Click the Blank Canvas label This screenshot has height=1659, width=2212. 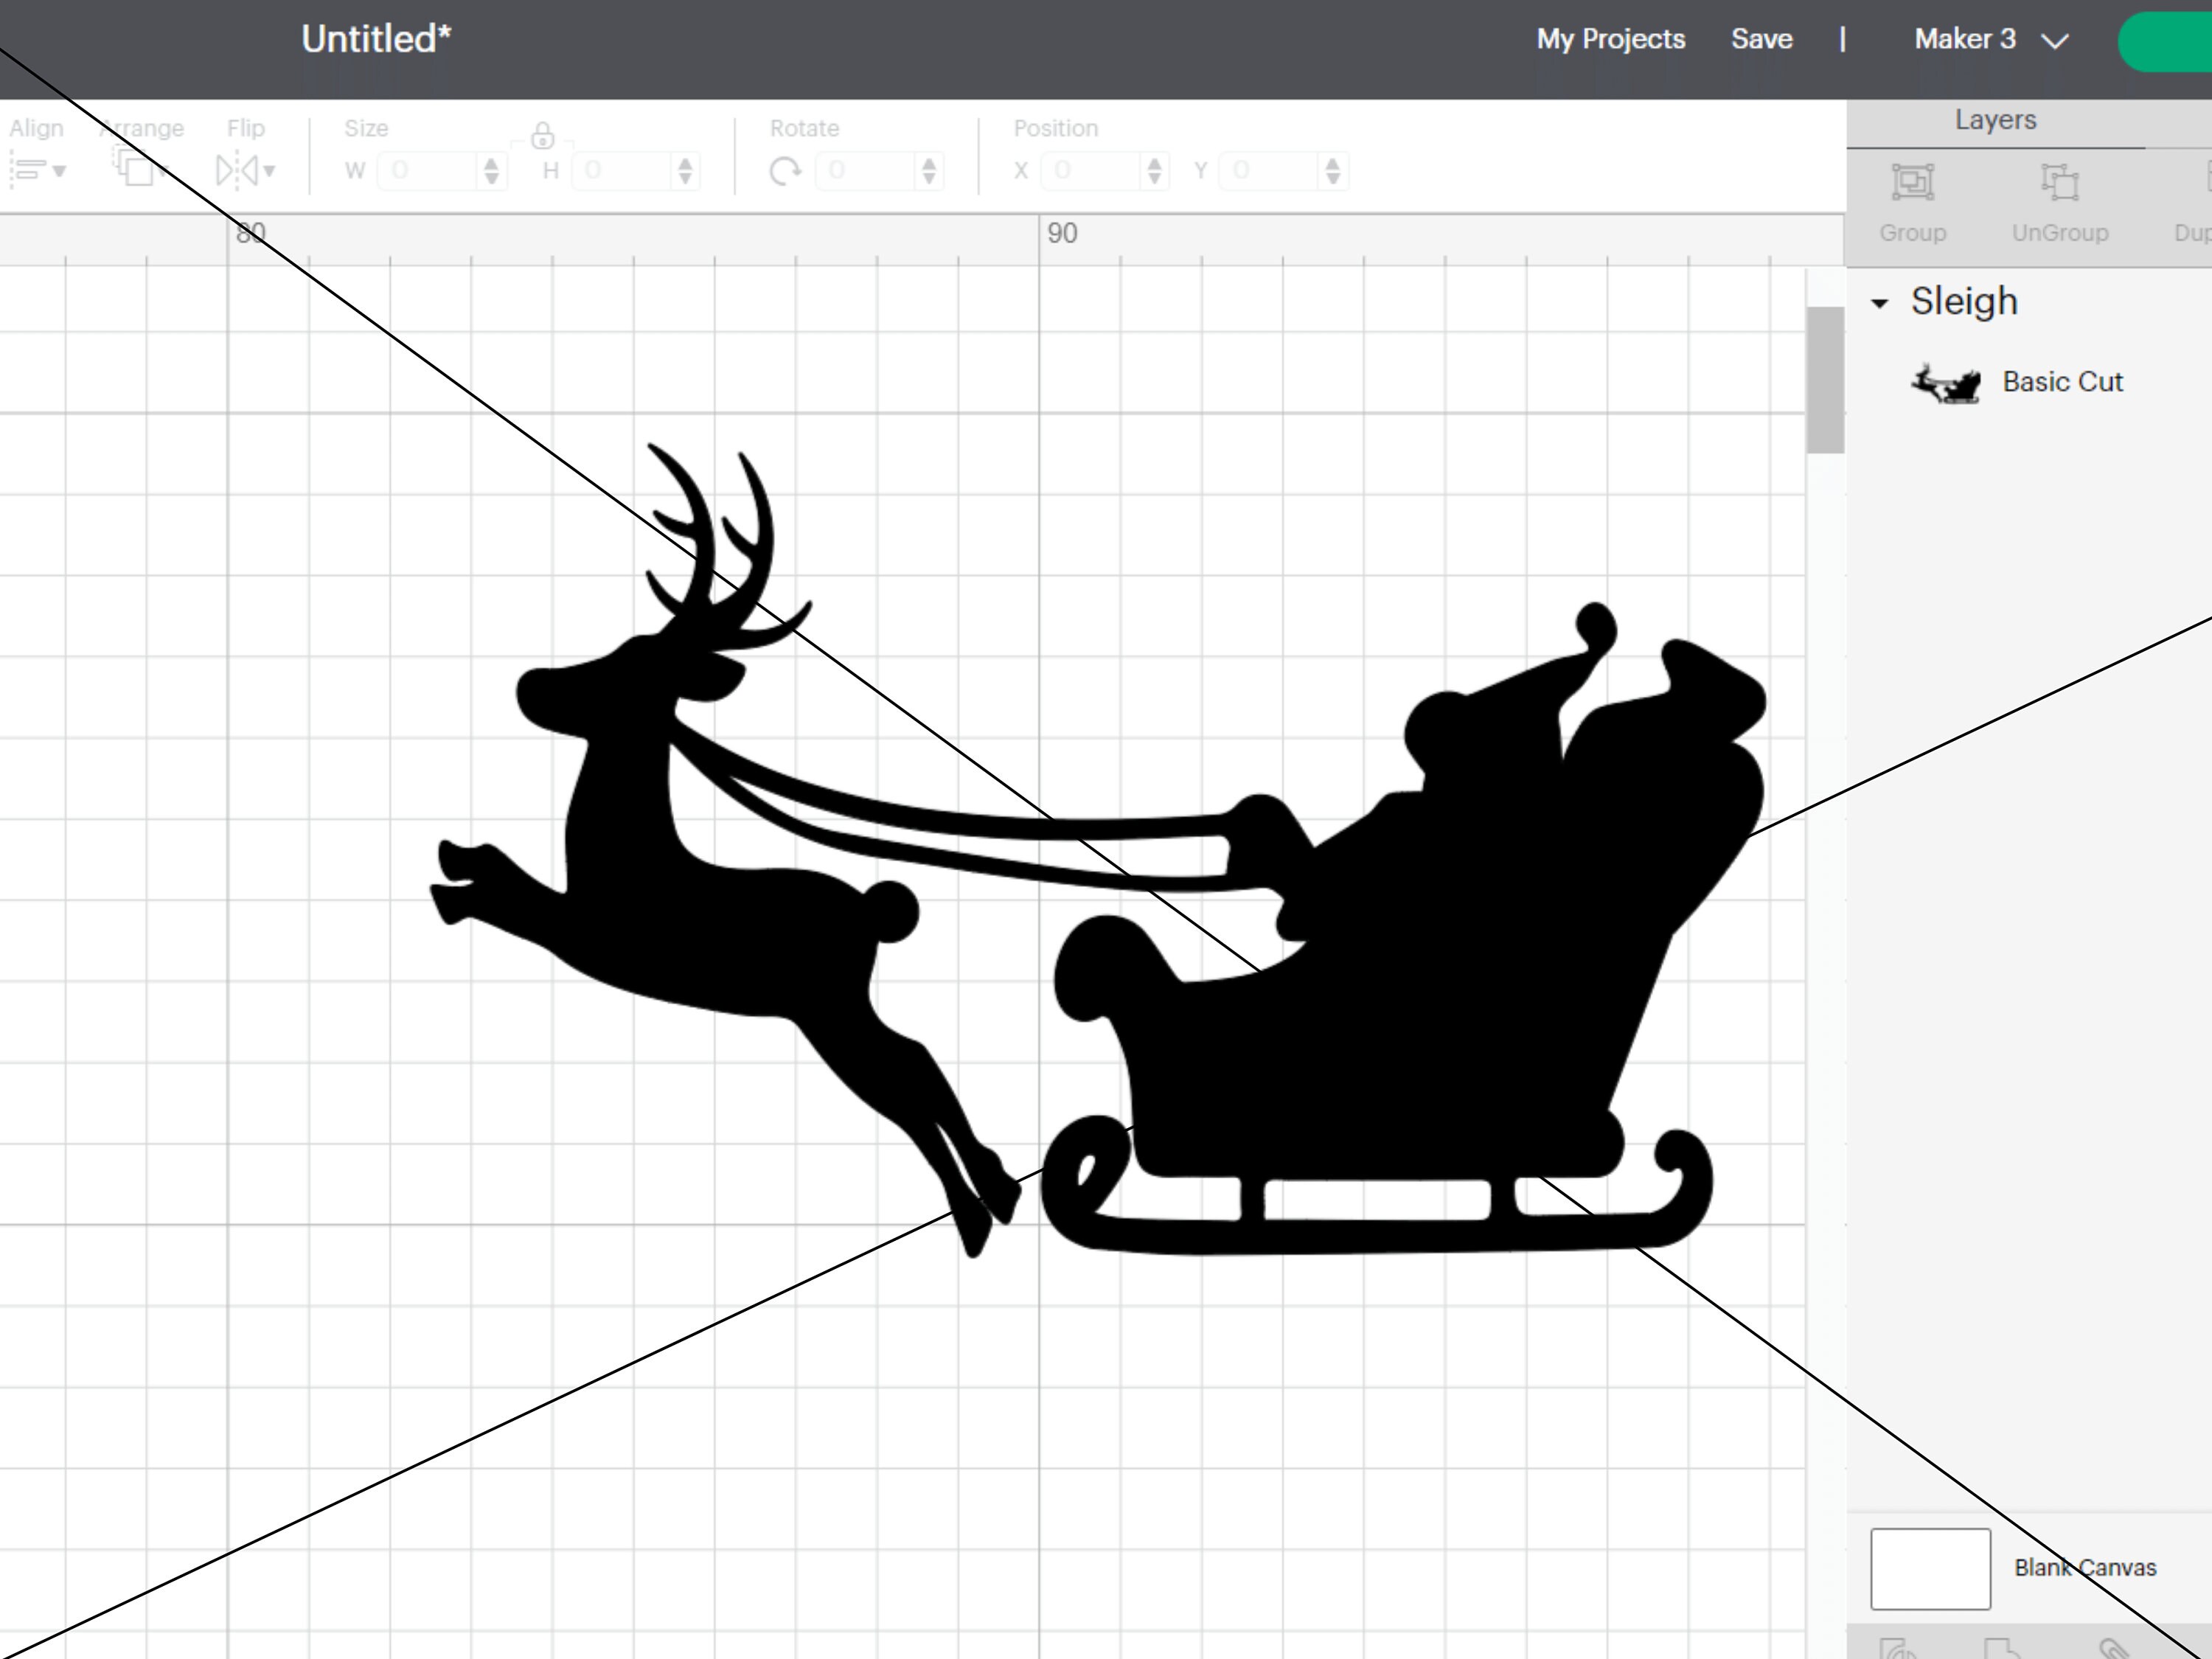2085,1568
